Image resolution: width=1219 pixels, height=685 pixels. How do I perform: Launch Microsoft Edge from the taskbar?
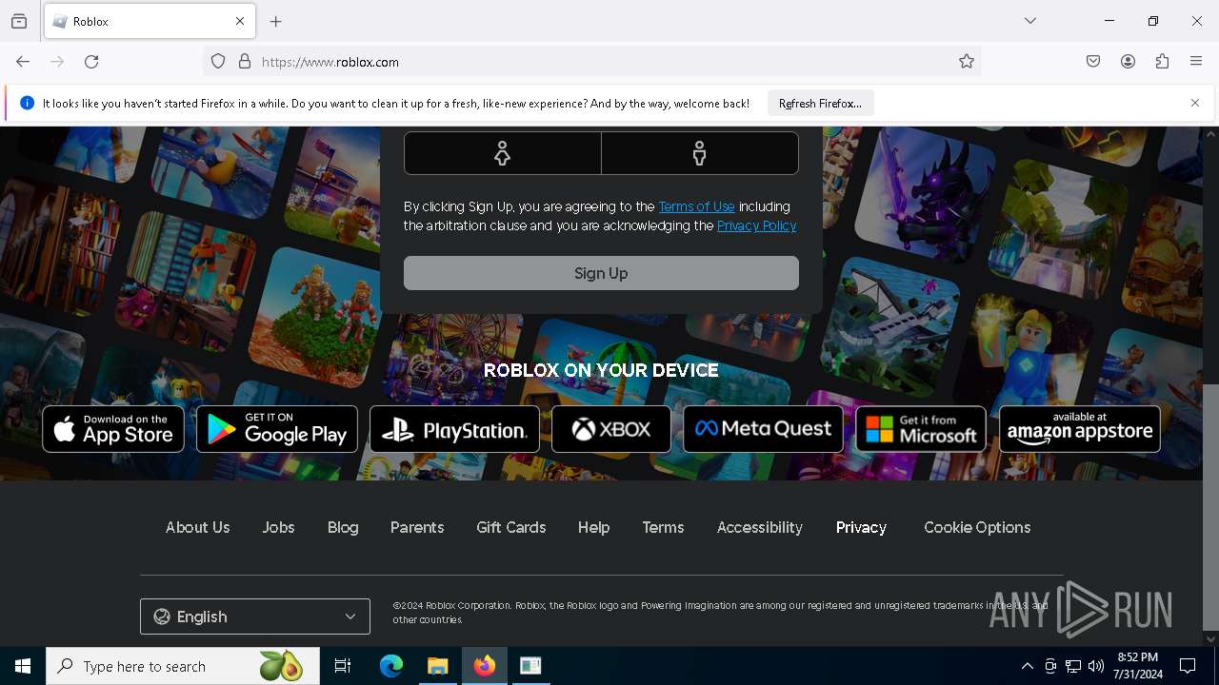click(391, 666)
